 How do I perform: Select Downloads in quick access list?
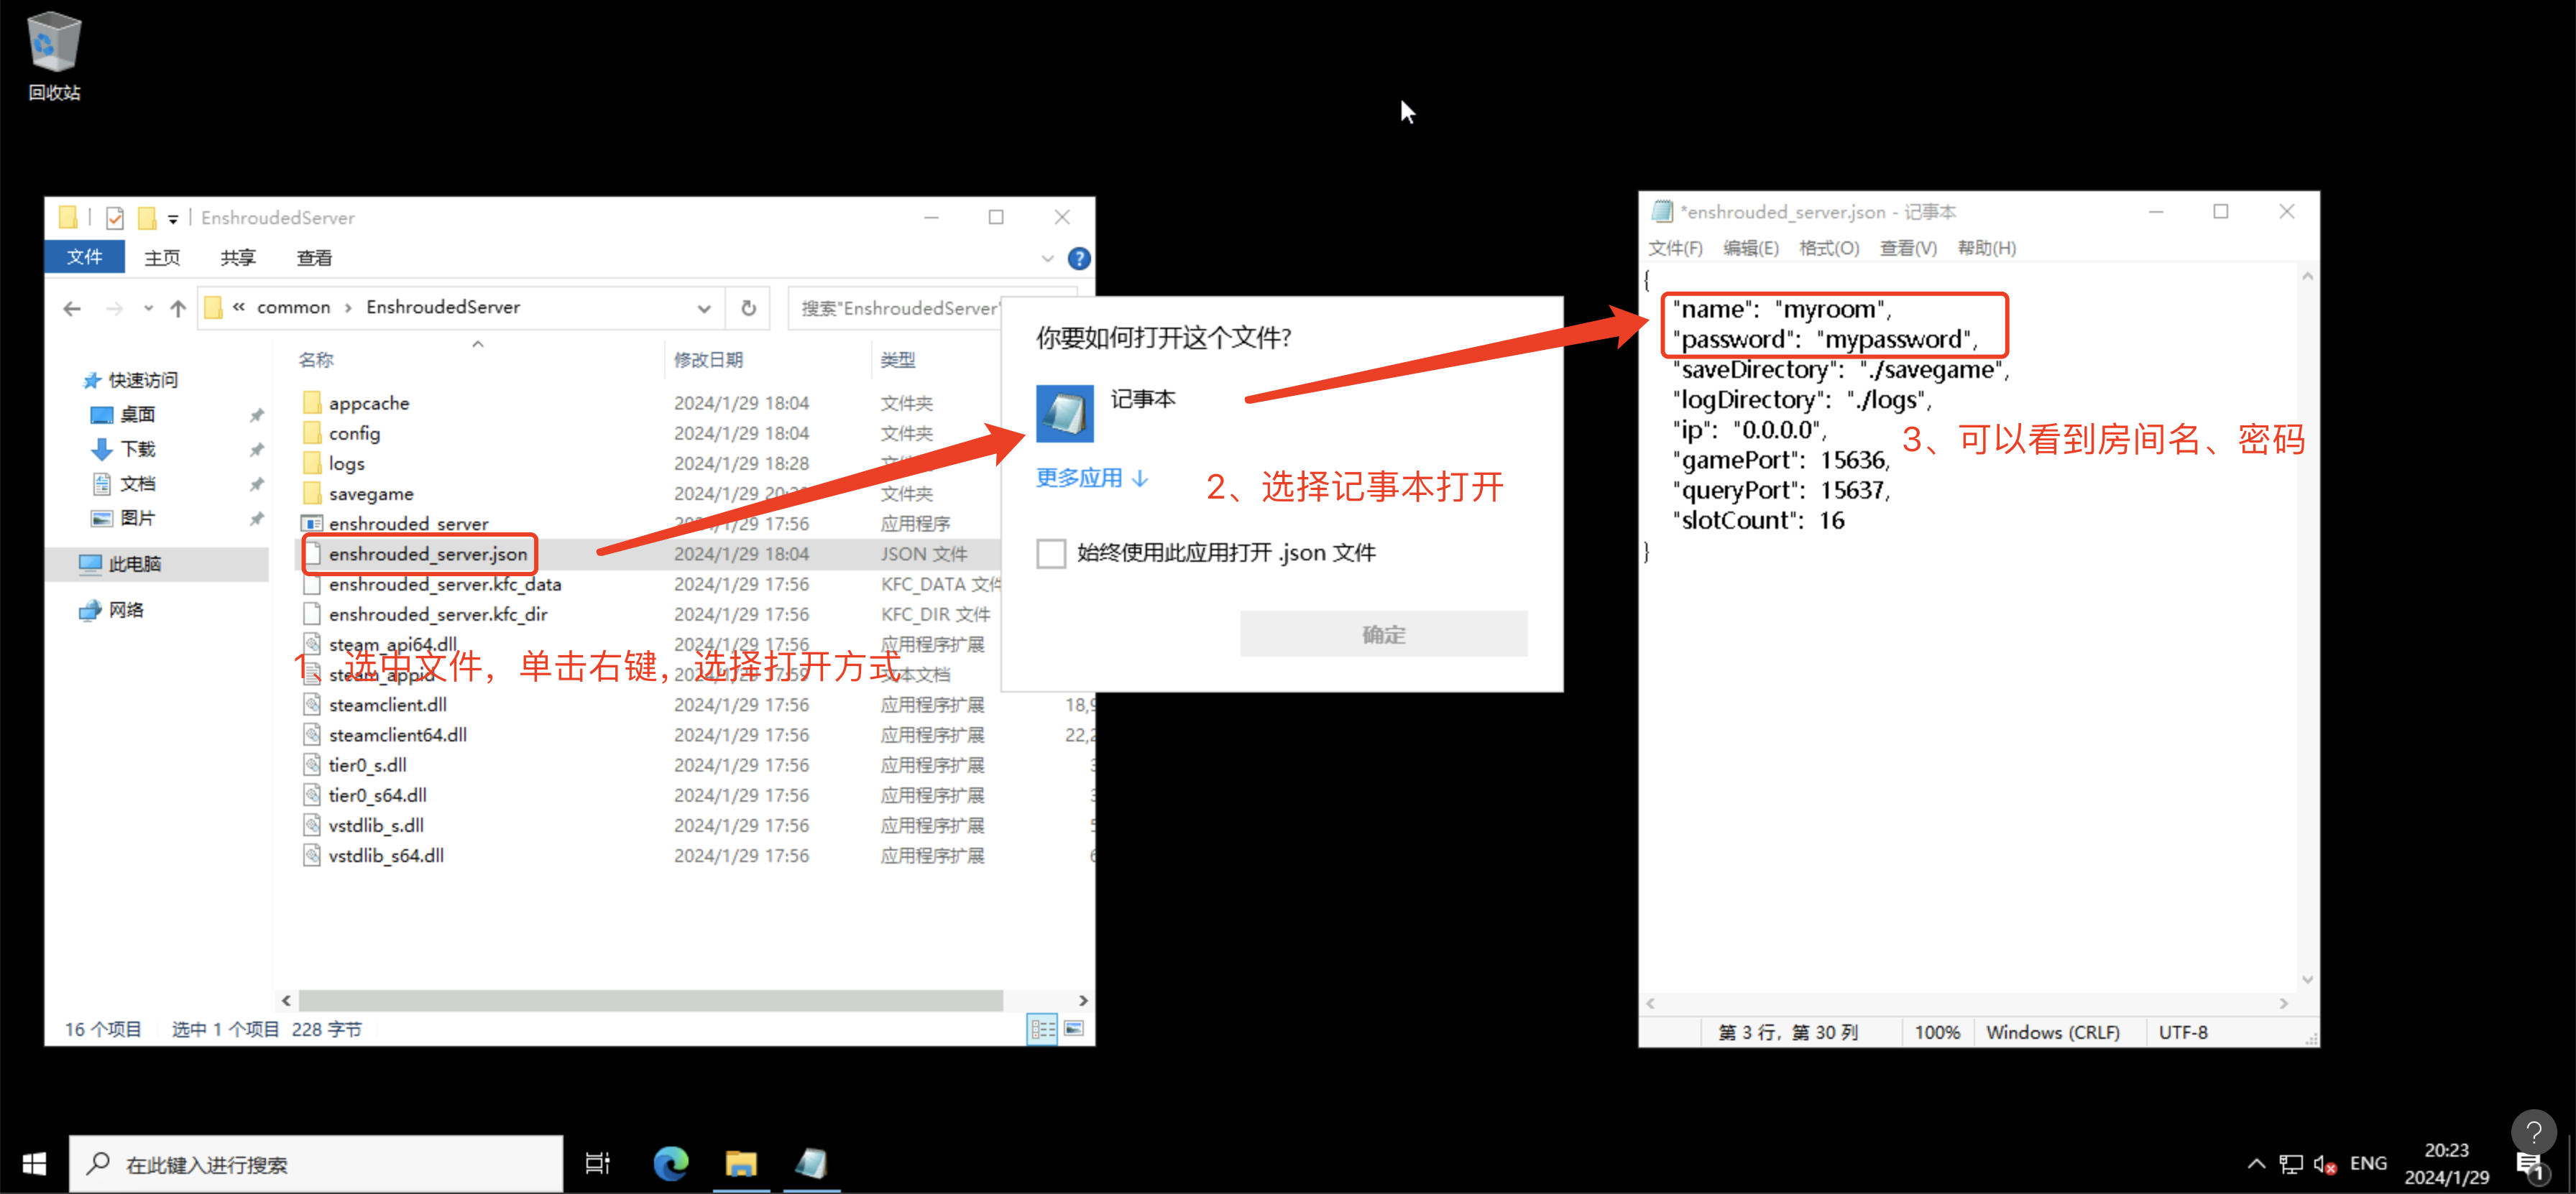pyautogui.click(x=138, y=450)
